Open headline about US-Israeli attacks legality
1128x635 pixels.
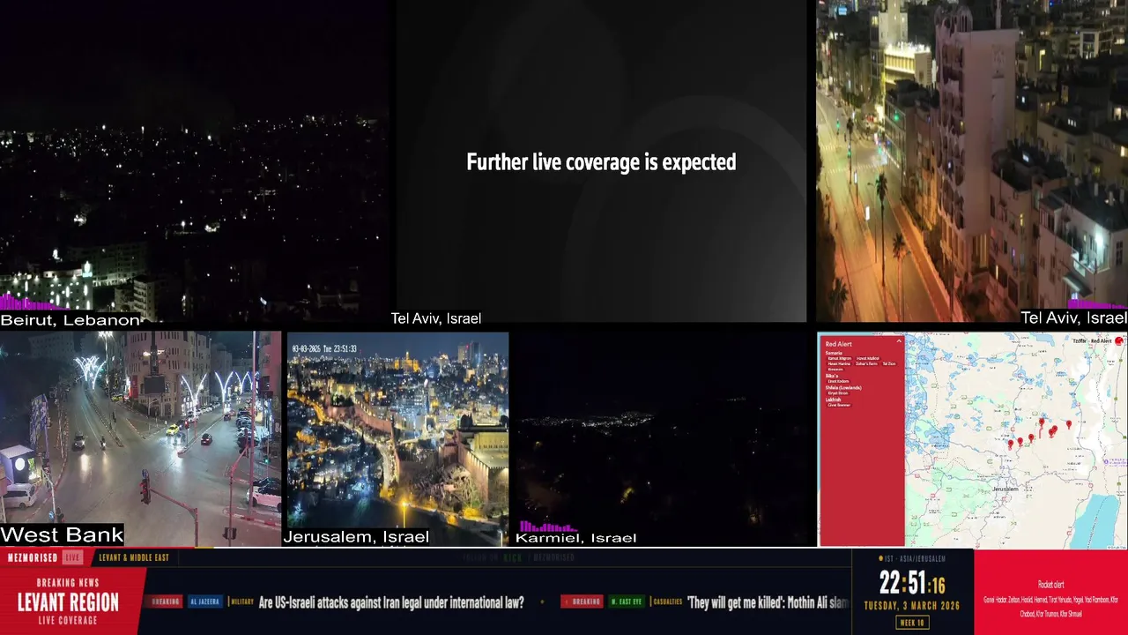(x=391, y=602)
